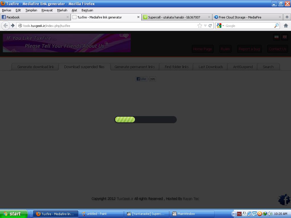This screenshot has width=291, height=218.
Task: Show hidden tray icons with the arrow
Action: tap(234, 214)
